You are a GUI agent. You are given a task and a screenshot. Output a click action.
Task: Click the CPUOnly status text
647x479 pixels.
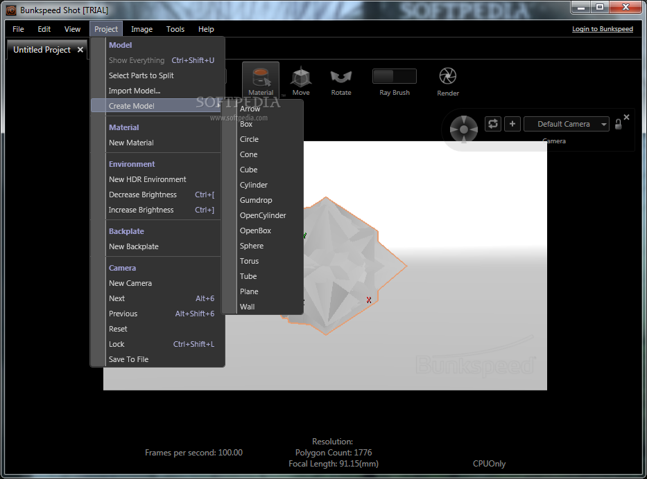(489, 464)
